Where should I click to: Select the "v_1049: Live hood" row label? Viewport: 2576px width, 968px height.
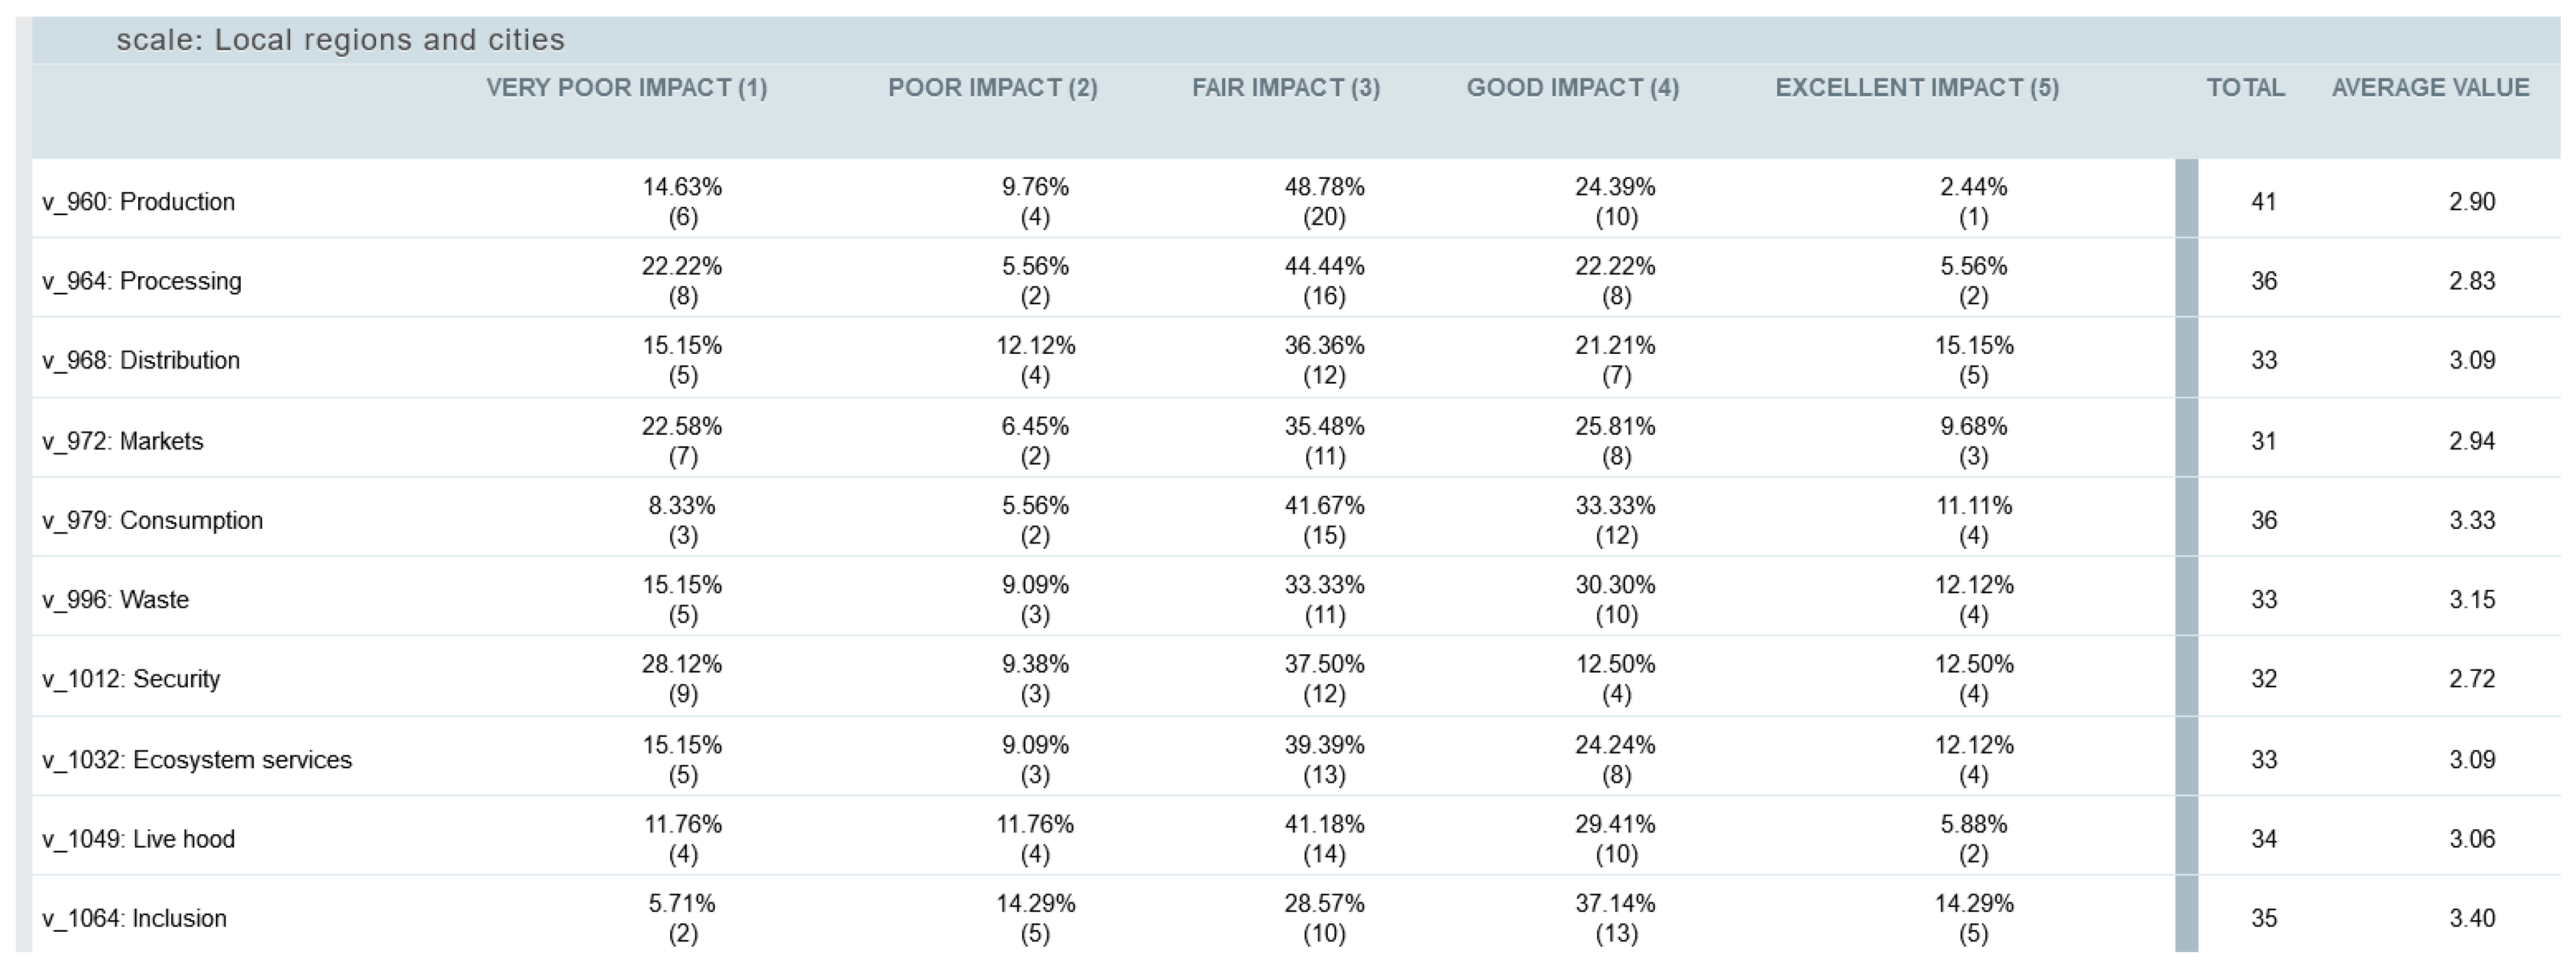tap(138, 839)
